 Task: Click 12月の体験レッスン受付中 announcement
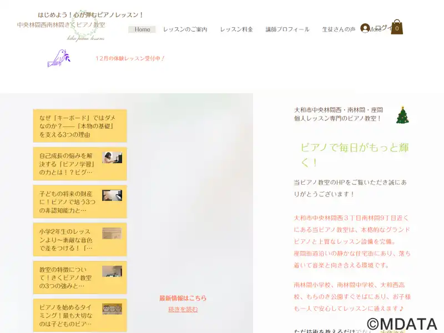[x=130, y=58]
